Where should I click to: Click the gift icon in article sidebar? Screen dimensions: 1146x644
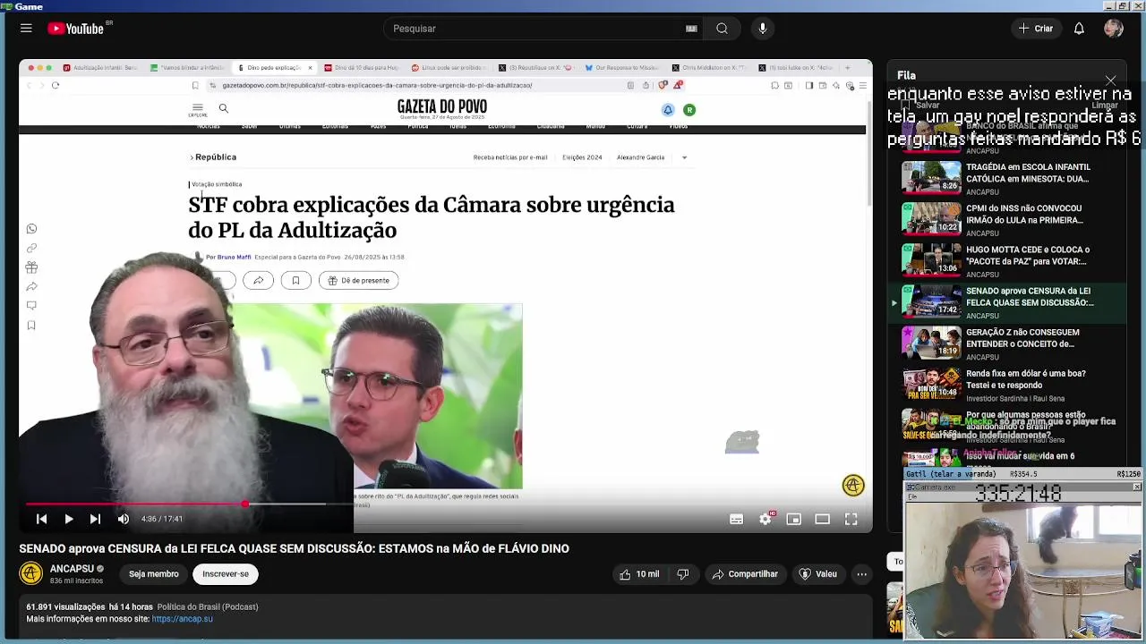(x=31, y=267)
